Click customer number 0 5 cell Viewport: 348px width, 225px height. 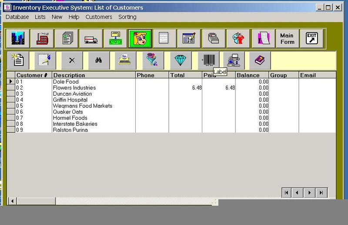click(33, 106)
